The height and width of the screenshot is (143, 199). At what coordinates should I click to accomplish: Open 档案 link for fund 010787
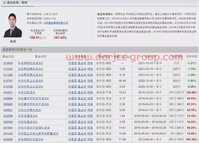click(x=90, y=81)
